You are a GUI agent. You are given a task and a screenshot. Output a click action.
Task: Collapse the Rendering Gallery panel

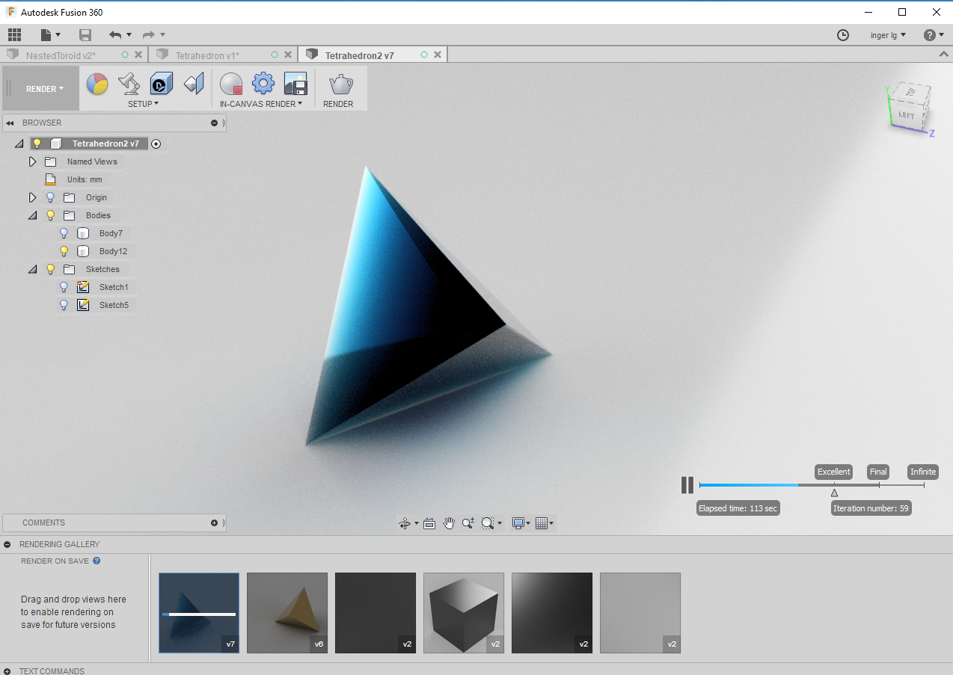7,544
